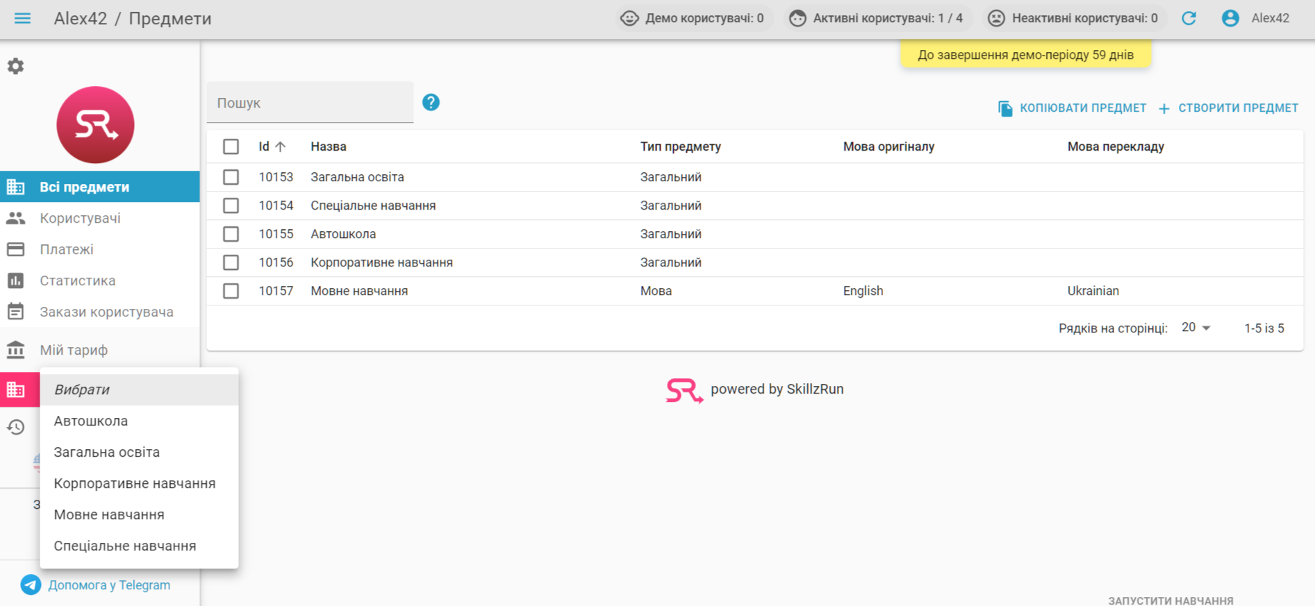Select checkbox for Автошкола row 10155

coord(231,234)
